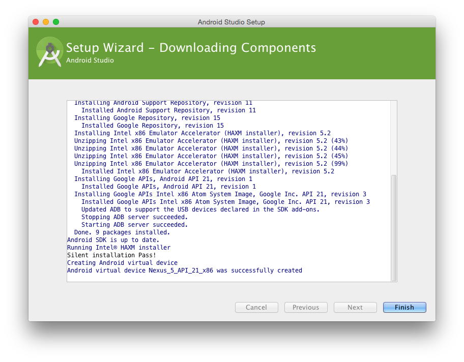Click 'Installed Android Support Repository, revision 11' line
Viewport: 464px width, 362px height.
[x=169, y=110]
